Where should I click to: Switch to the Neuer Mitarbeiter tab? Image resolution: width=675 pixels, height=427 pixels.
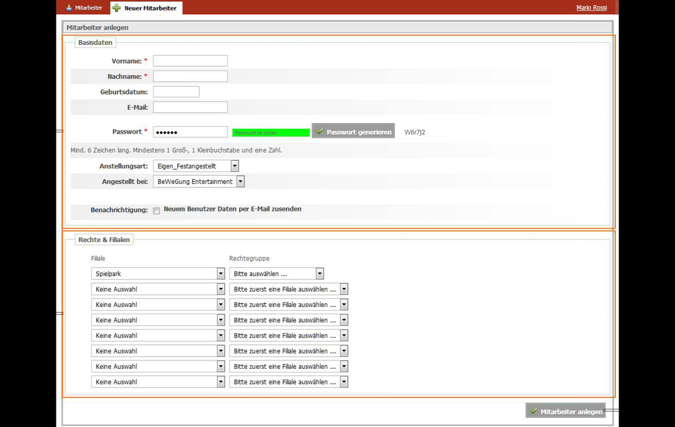(147, 8)
